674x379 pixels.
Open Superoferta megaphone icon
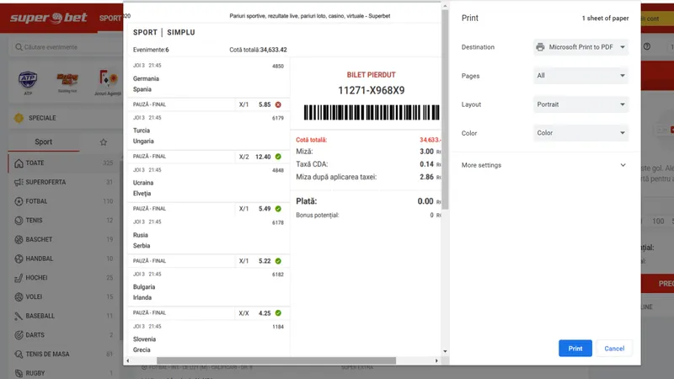19,182
